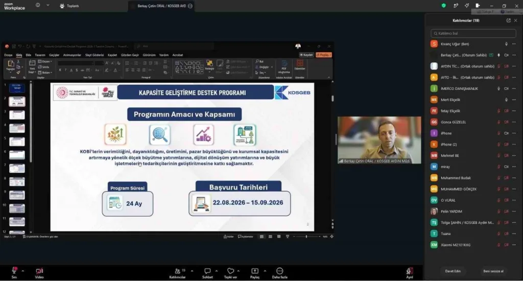Click microphone icon for Mert Eliçelik
523x281 pixels.
[506, 100]
